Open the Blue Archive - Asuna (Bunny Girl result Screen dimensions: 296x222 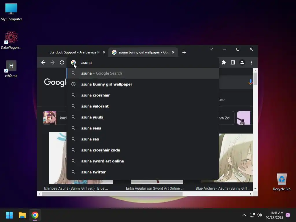click(223, 188)
